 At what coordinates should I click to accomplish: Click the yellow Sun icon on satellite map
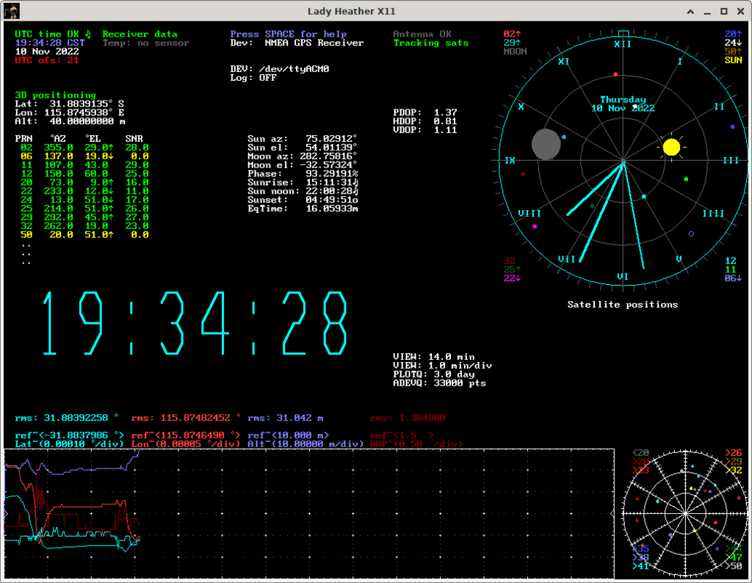coord(671,147)
